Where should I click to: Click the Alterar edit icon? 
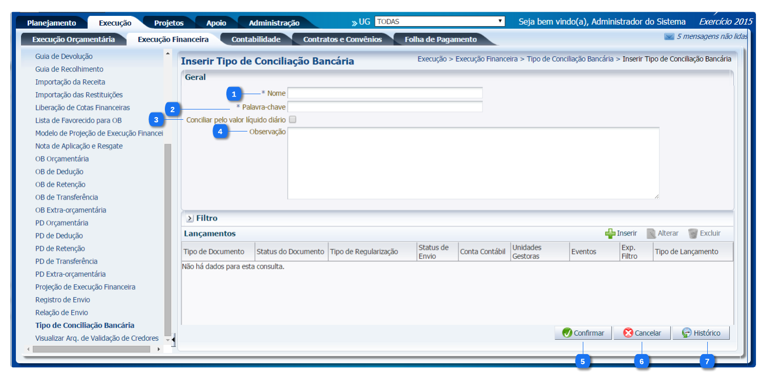click(651, 233)
